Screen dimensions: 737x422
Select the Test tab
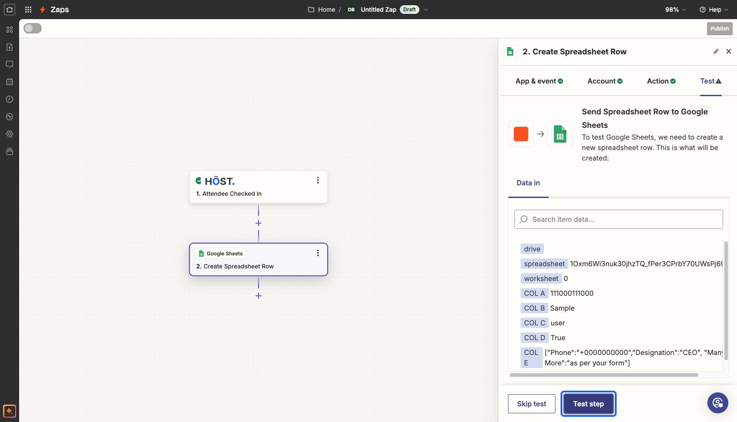711,81
